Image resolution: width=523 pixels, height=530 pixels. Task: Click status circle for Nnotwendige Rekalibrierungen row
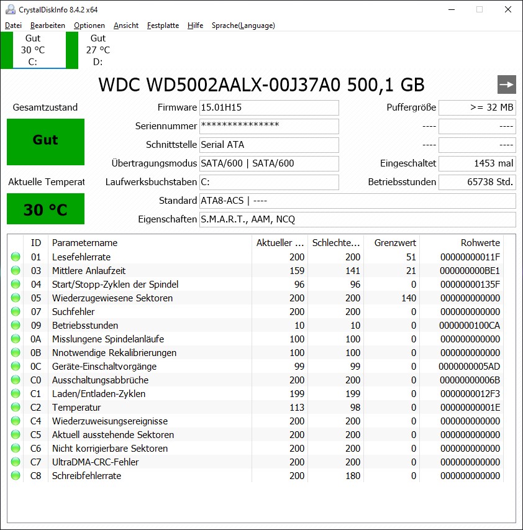click(16, 352)
